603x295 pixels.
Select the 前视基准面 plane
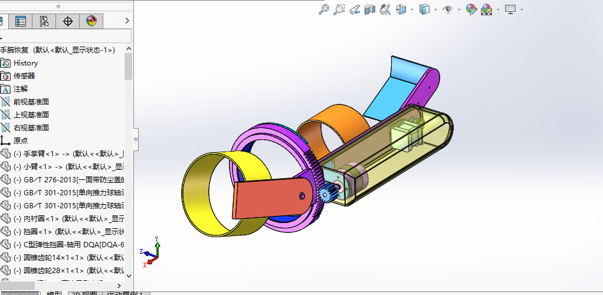31,102
